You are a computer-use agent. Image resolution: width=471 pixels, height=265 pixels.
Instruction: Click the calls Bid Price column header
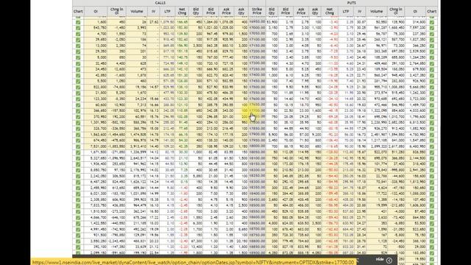[x=210, y=12]
